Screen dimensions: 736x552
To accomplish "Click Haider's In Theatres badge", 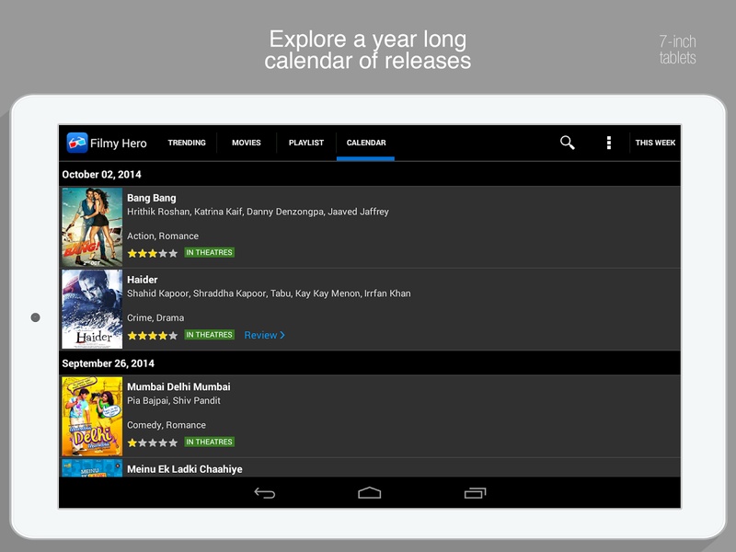I will pos(210,335).
